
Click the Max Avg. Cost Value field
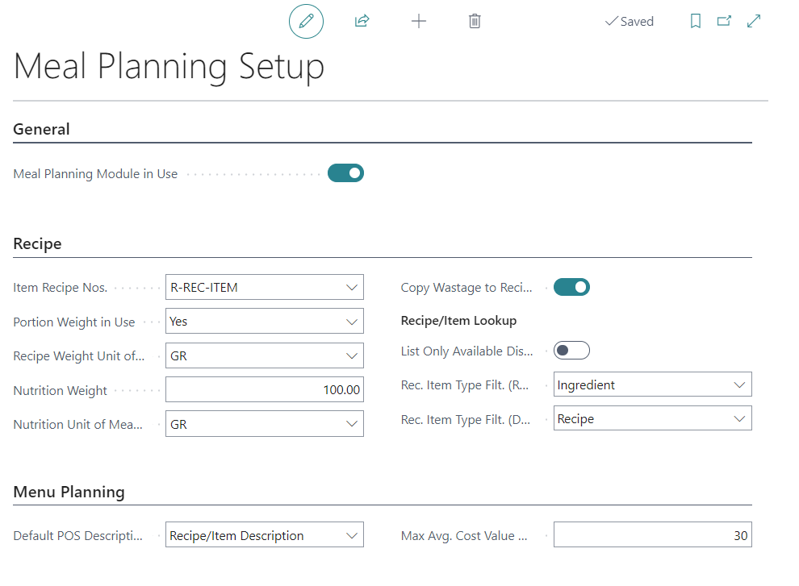point(652,536)
